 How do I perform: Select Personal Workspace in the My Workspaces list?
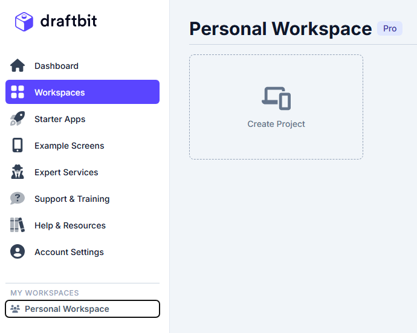pyautogui.click(x=82, y=309)
